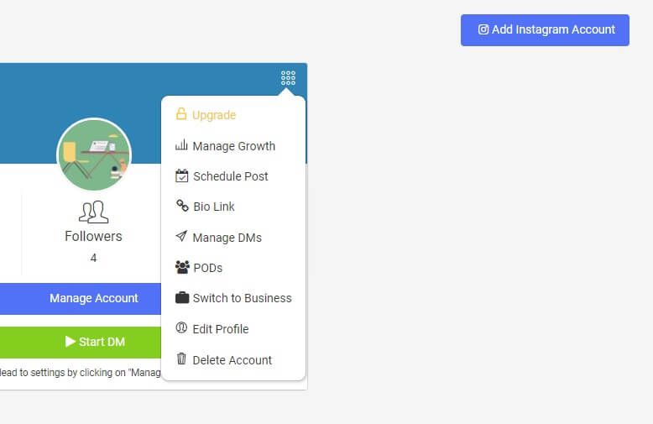
Task: Select the Bio Link menu item
Action: click(x=213, y=207)
